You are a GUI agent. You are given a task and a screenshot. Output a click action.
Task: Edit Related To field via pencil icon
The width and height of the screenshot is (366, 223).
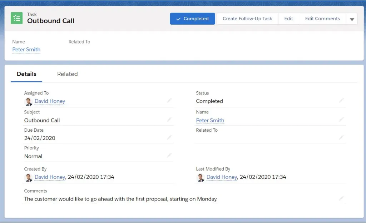click(341, 138)
